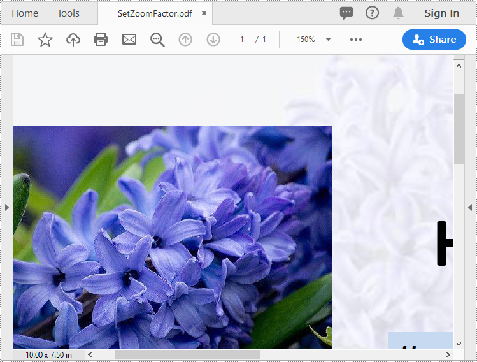This screenshot has width=477, height=362.
Task: Click the total pages '/ 1' text
Action: pyautogui.click(x=260, y=40)
